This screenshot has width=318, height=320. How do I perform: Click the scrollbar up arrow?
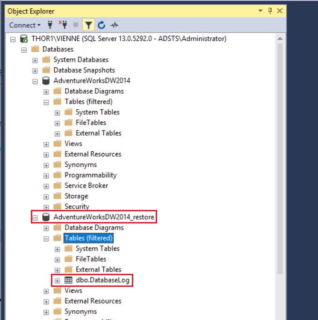(280, 39)
